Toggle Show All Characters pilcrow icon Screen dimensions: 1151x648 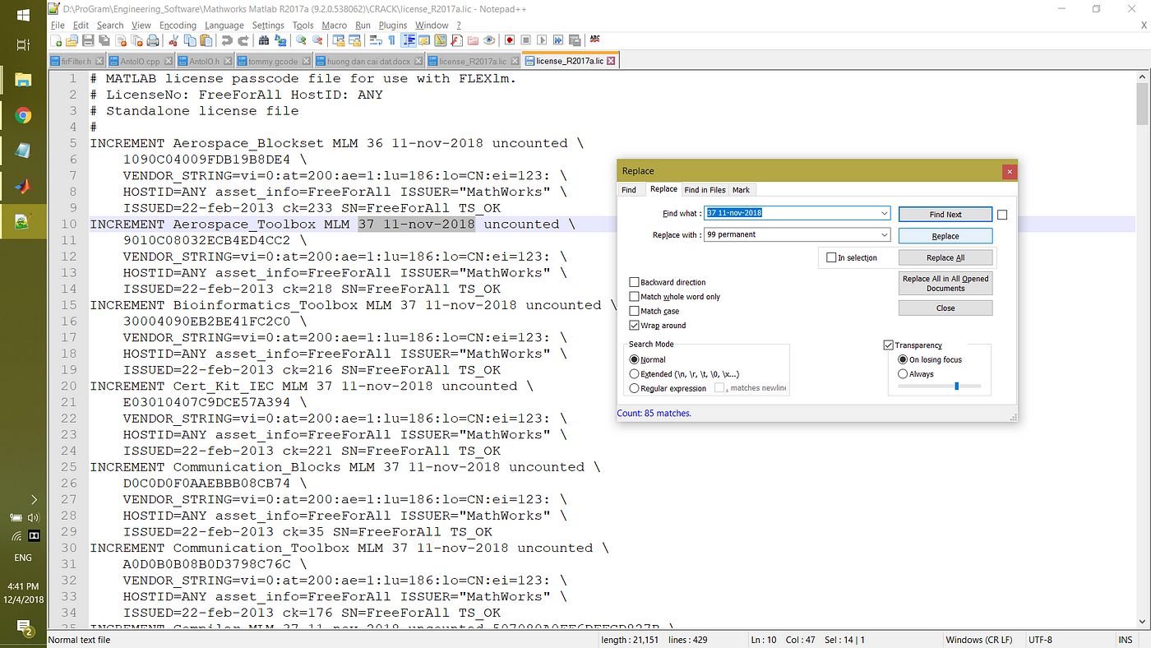(x=391, y=39)
